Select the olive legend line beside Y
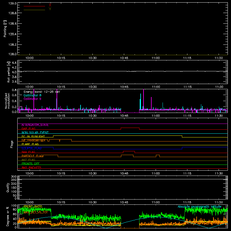The image size is (231, 231). point(34,10)
